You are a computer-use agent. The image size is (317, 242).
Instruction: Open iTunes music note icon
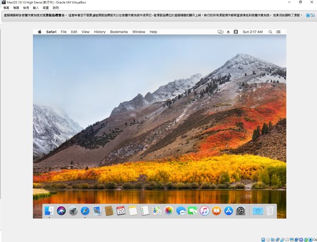click(204, 211)
